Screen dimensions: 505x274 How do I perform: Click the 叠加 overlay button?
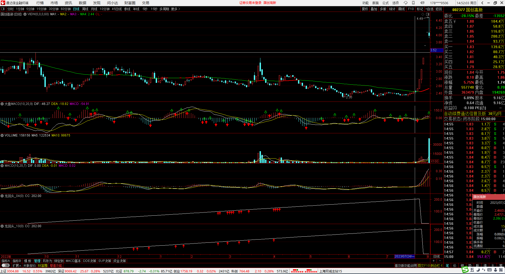(x=374, y=9)
